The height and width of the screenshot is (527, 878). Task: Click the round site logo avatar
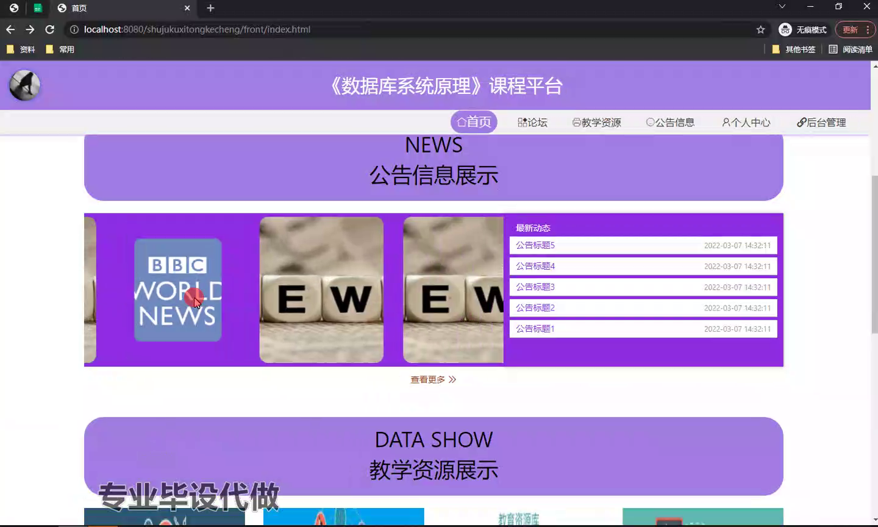24,85
